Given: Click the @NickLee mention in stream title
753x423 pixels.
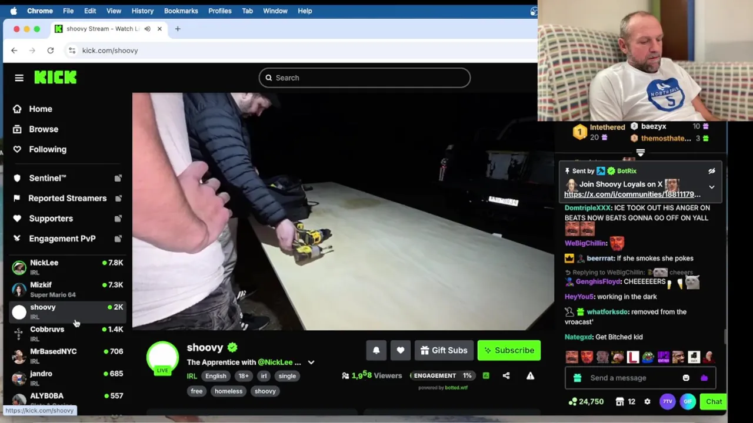Looking at the screenshot, I should pyautogui.click(x=275, y=362).
